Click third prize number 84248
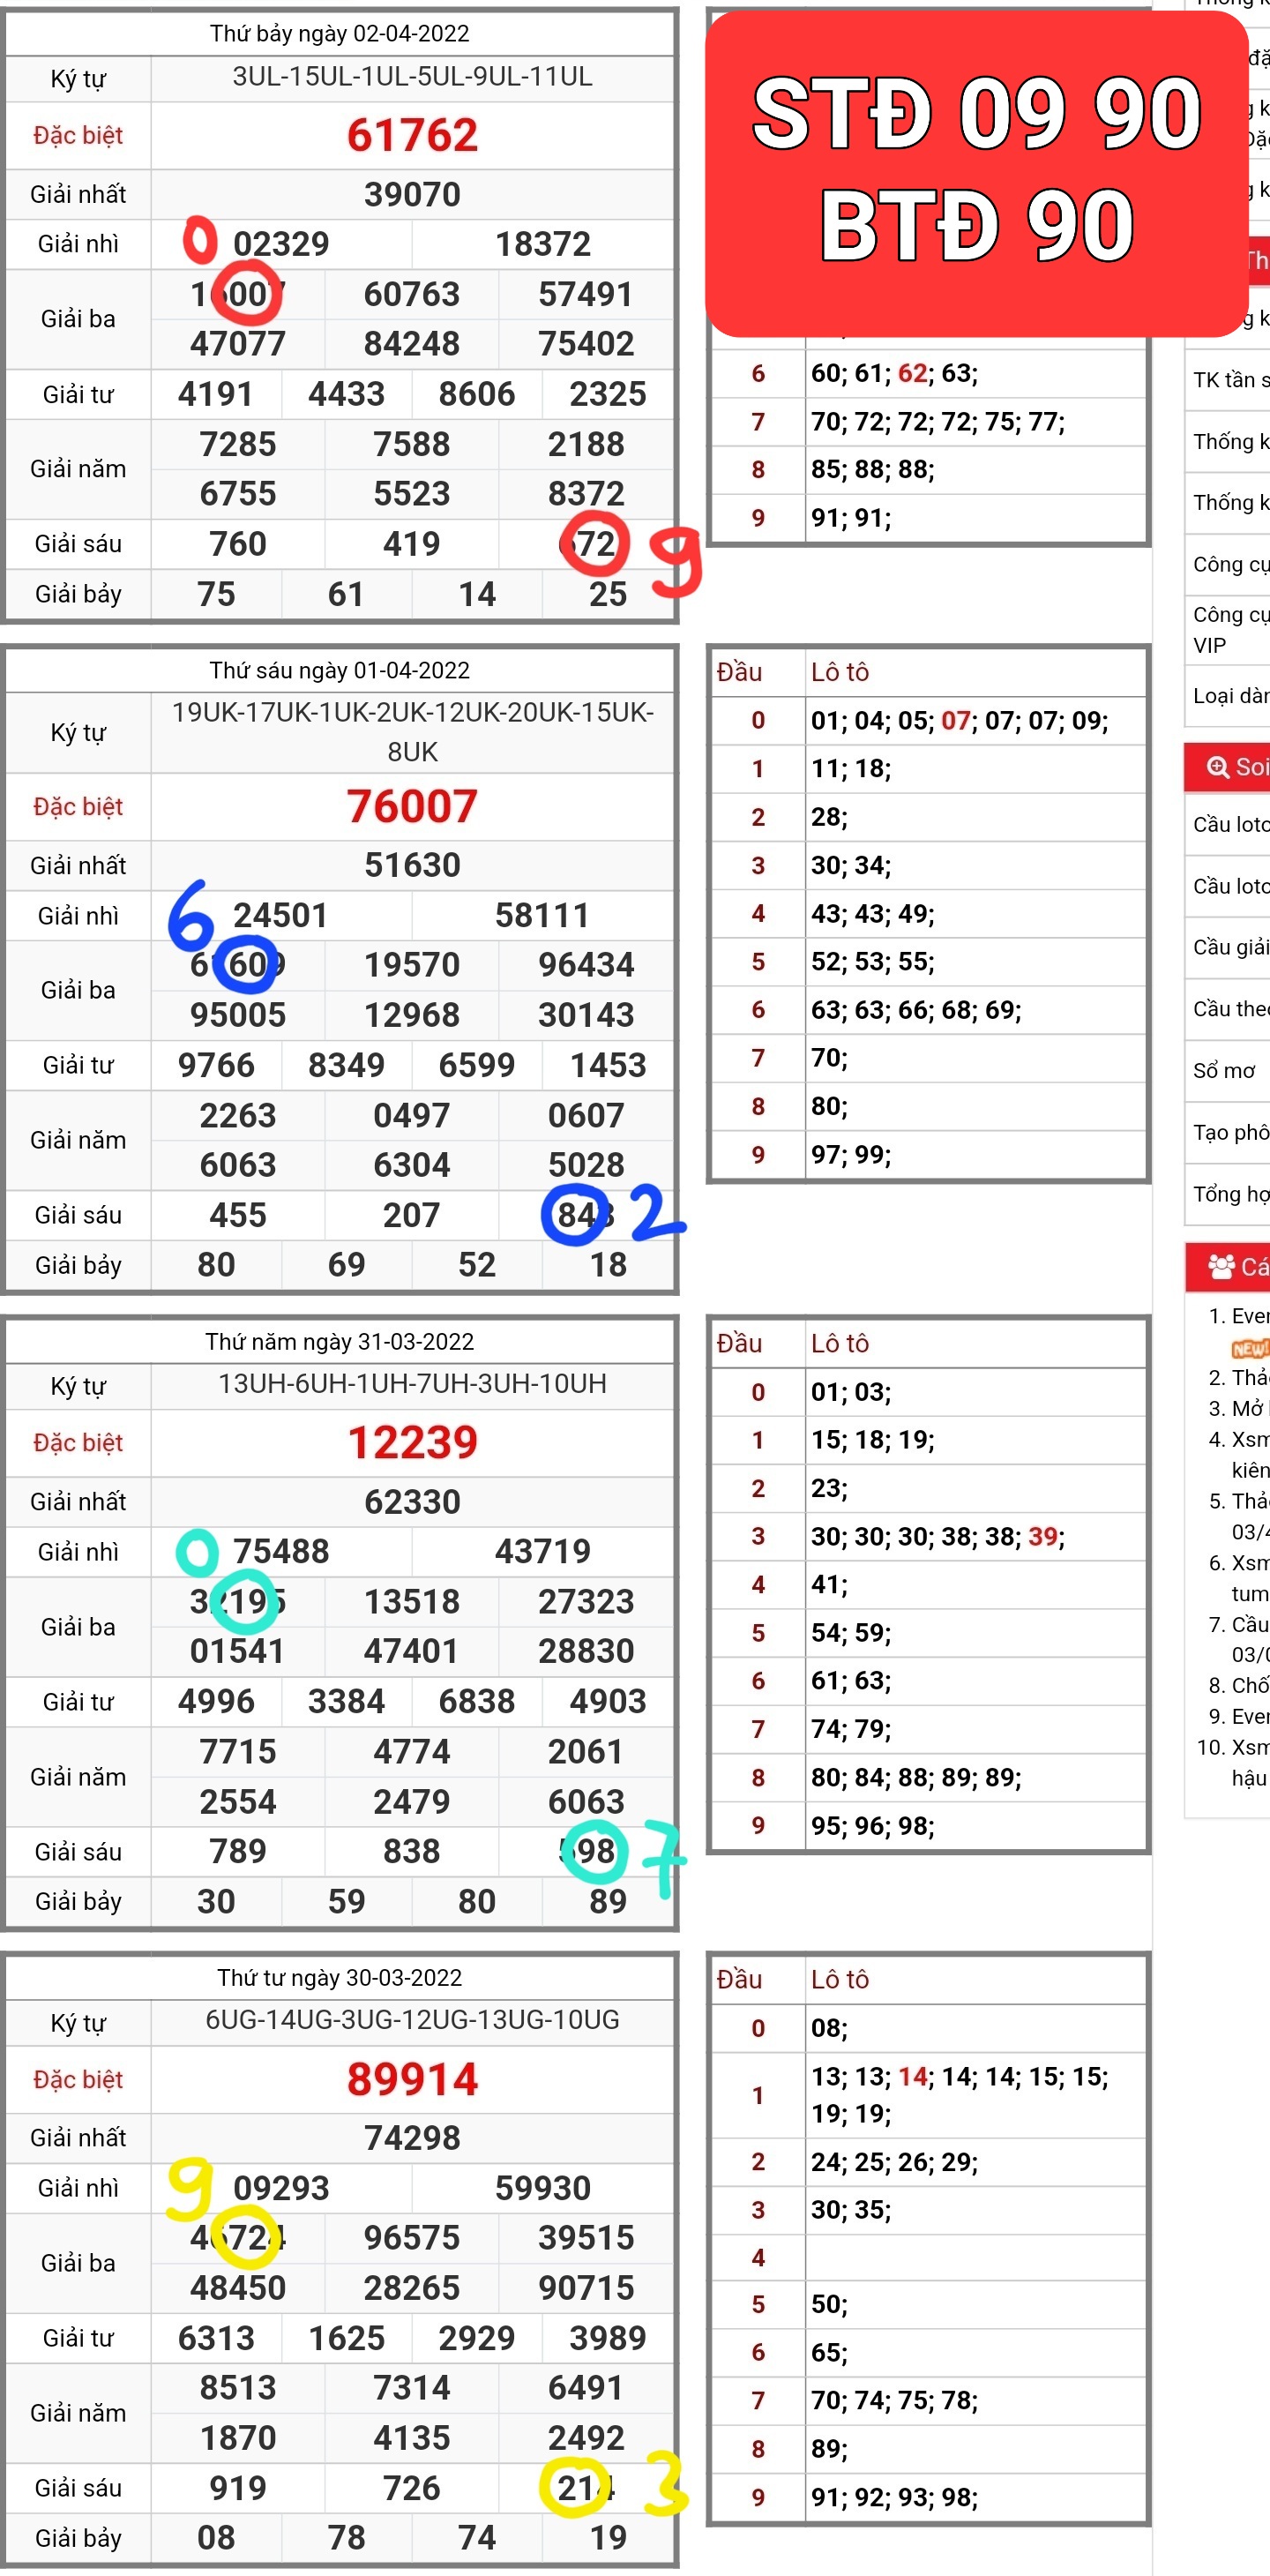This screenshot has height=2576, width=1270. (x=412, y=344)
